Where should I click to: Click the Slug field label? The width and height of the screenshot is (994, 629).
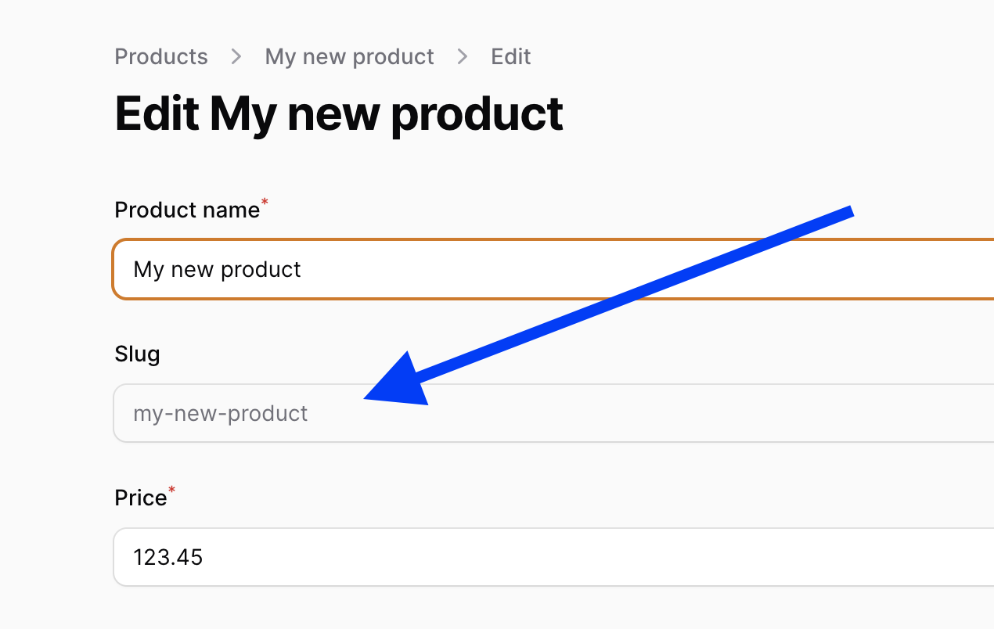(x=137, y=354)
